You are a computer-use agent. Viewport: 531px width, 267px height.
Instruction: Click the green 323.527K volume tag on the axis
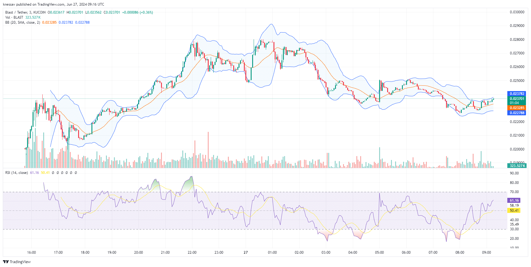coord(516,166)
